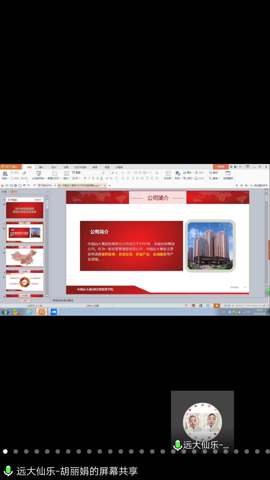Switch to the 幻灯片放映 ribbon tab

pyautogui.click(x=80, y=167)
